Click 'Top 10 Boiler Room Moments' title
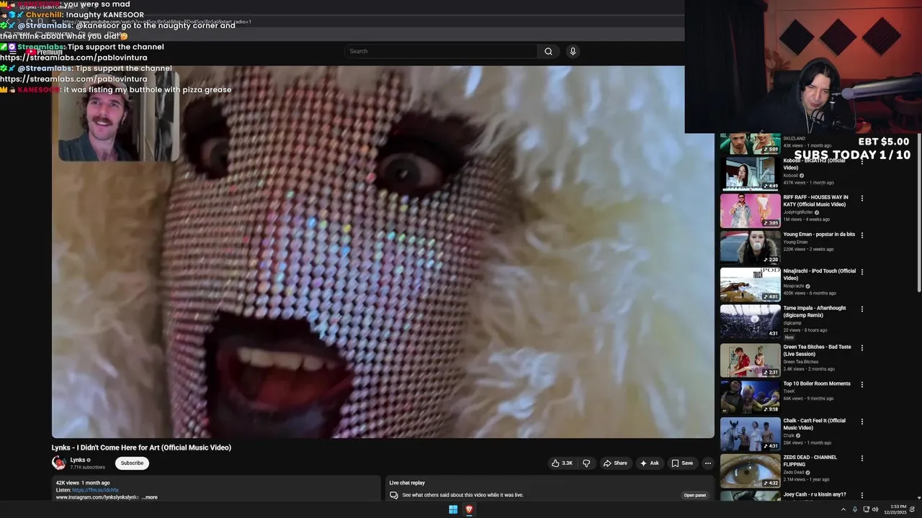922x518 pixels. 817,383
